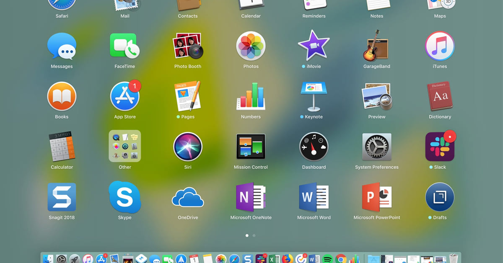
Task: Open System Preferences in the Launchpad grid
Action: 376,147
